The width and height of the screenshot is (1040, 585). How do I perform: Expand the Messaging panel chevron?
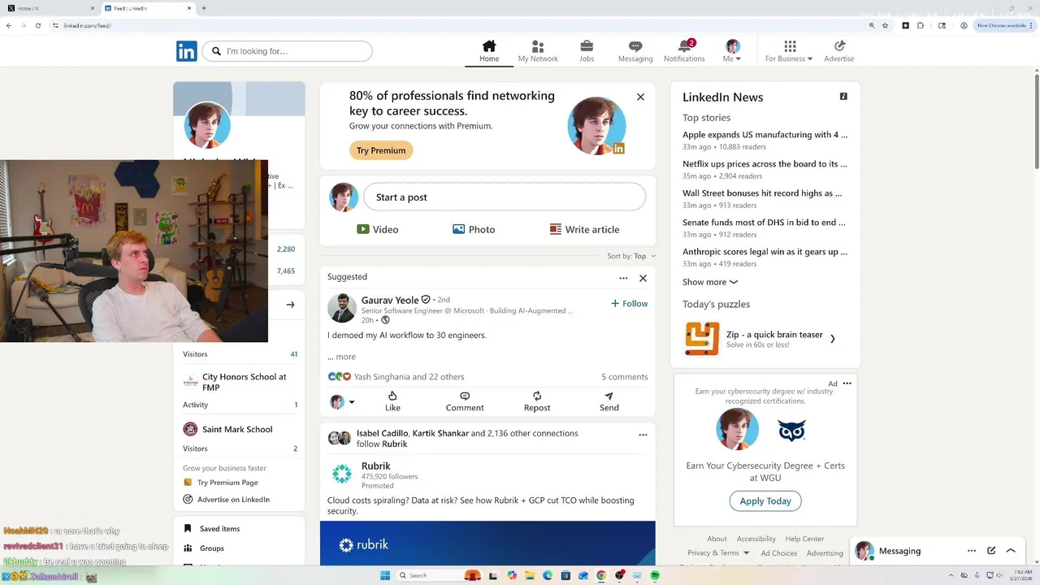click(x=1011, y=551)
